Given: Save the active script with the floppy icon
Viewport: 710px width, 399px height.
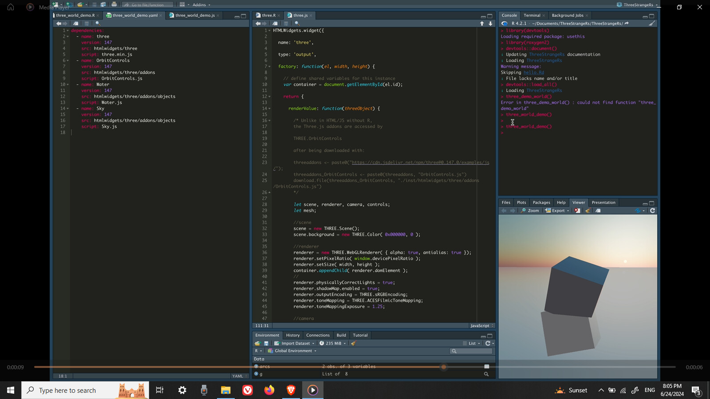Looking at the screenshot, I should click(x=94, y=4).
